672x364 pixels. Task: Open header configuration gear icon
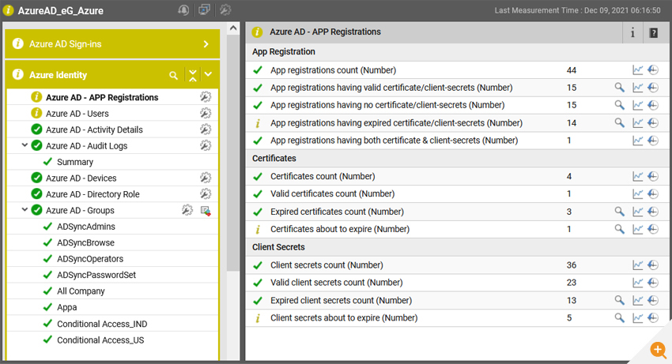(x=225, y=9)
